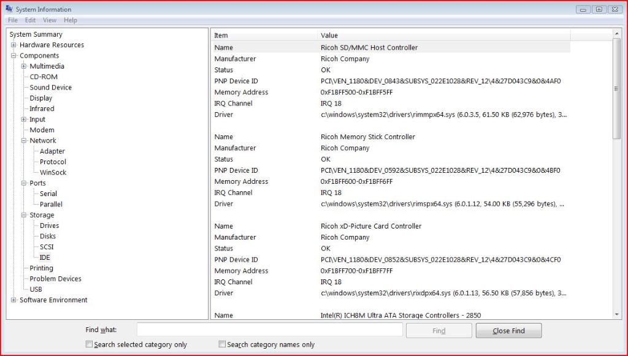Select the USB category
The height and width of the screenshot is (356, 628).
coord(36,289)
